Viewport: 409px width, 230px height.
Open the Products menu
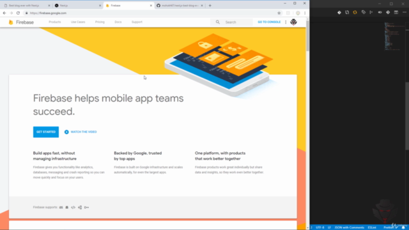pos(55,22)
